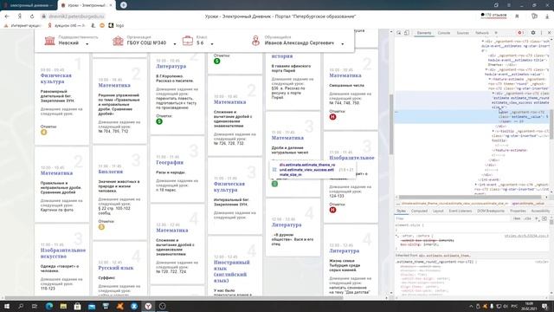Open the аукцион bookmark with Yandex icon
Screen dimensions: 554x312
[x=67, y=25]
